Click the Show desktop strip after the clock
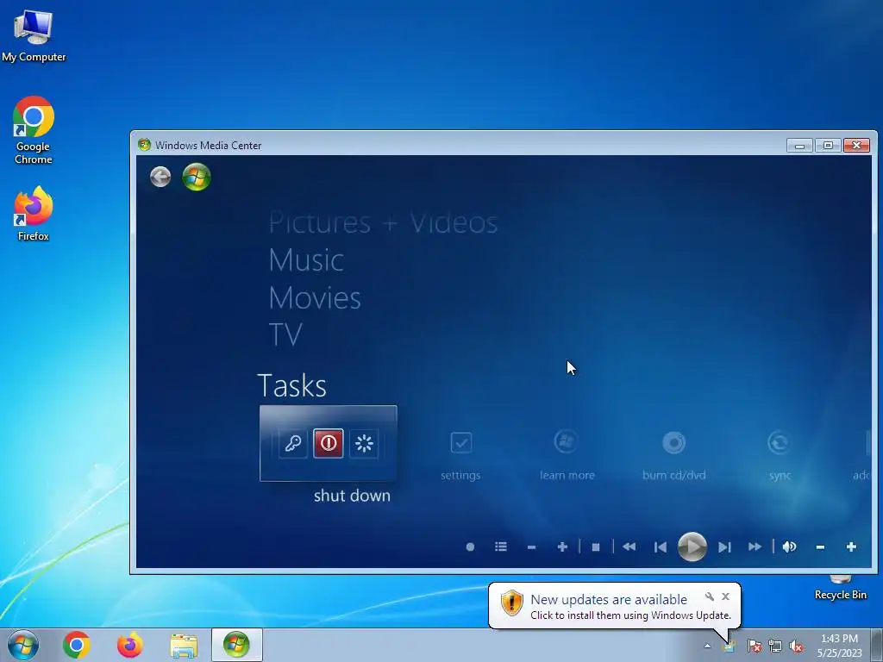The width and height of the screenshot is (883, 662). pyautogui.click(x=877, y=645)
